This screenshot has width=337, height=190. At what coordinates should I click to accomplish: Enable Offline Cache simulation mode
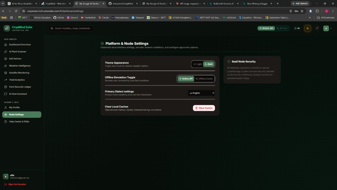[x=204, y=79]
